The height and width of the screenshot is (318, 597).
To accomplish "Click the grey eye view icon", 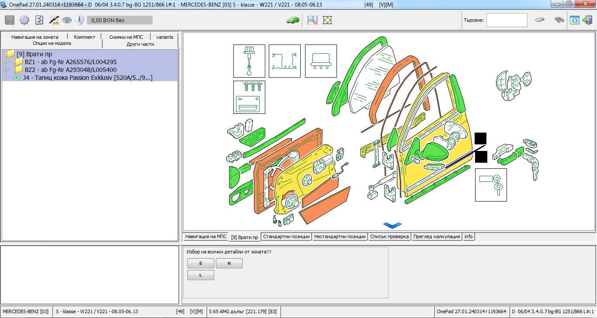I will pos(67,20).
